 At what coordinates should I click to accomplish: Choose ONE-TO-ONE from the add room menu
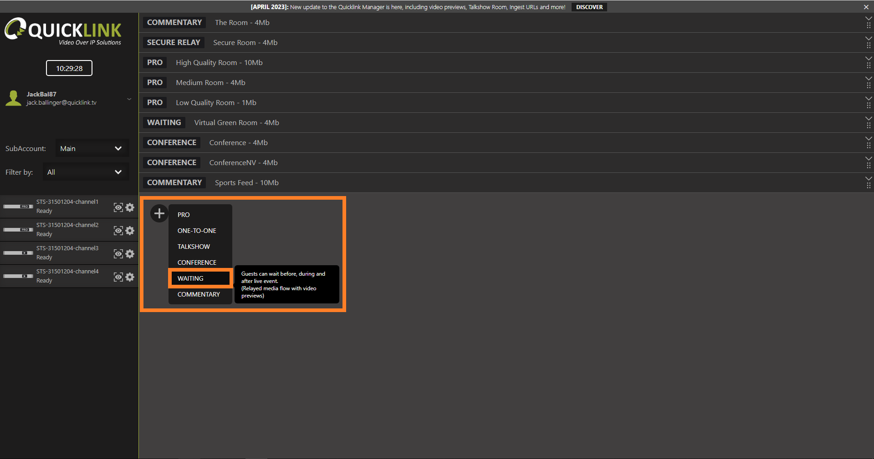click(200, 231)
